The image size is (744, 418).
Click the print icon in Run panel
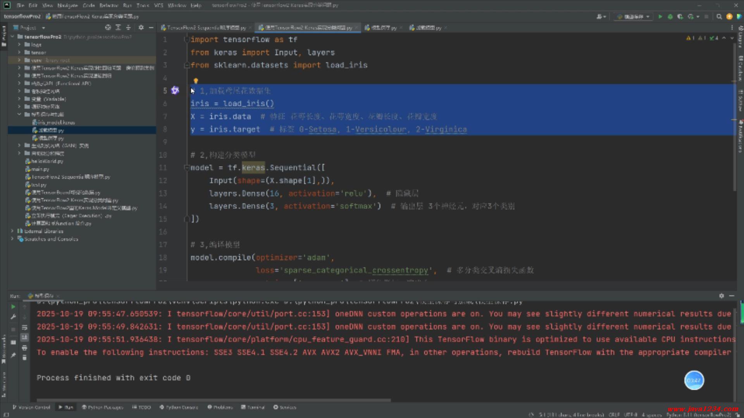point(24,348)
